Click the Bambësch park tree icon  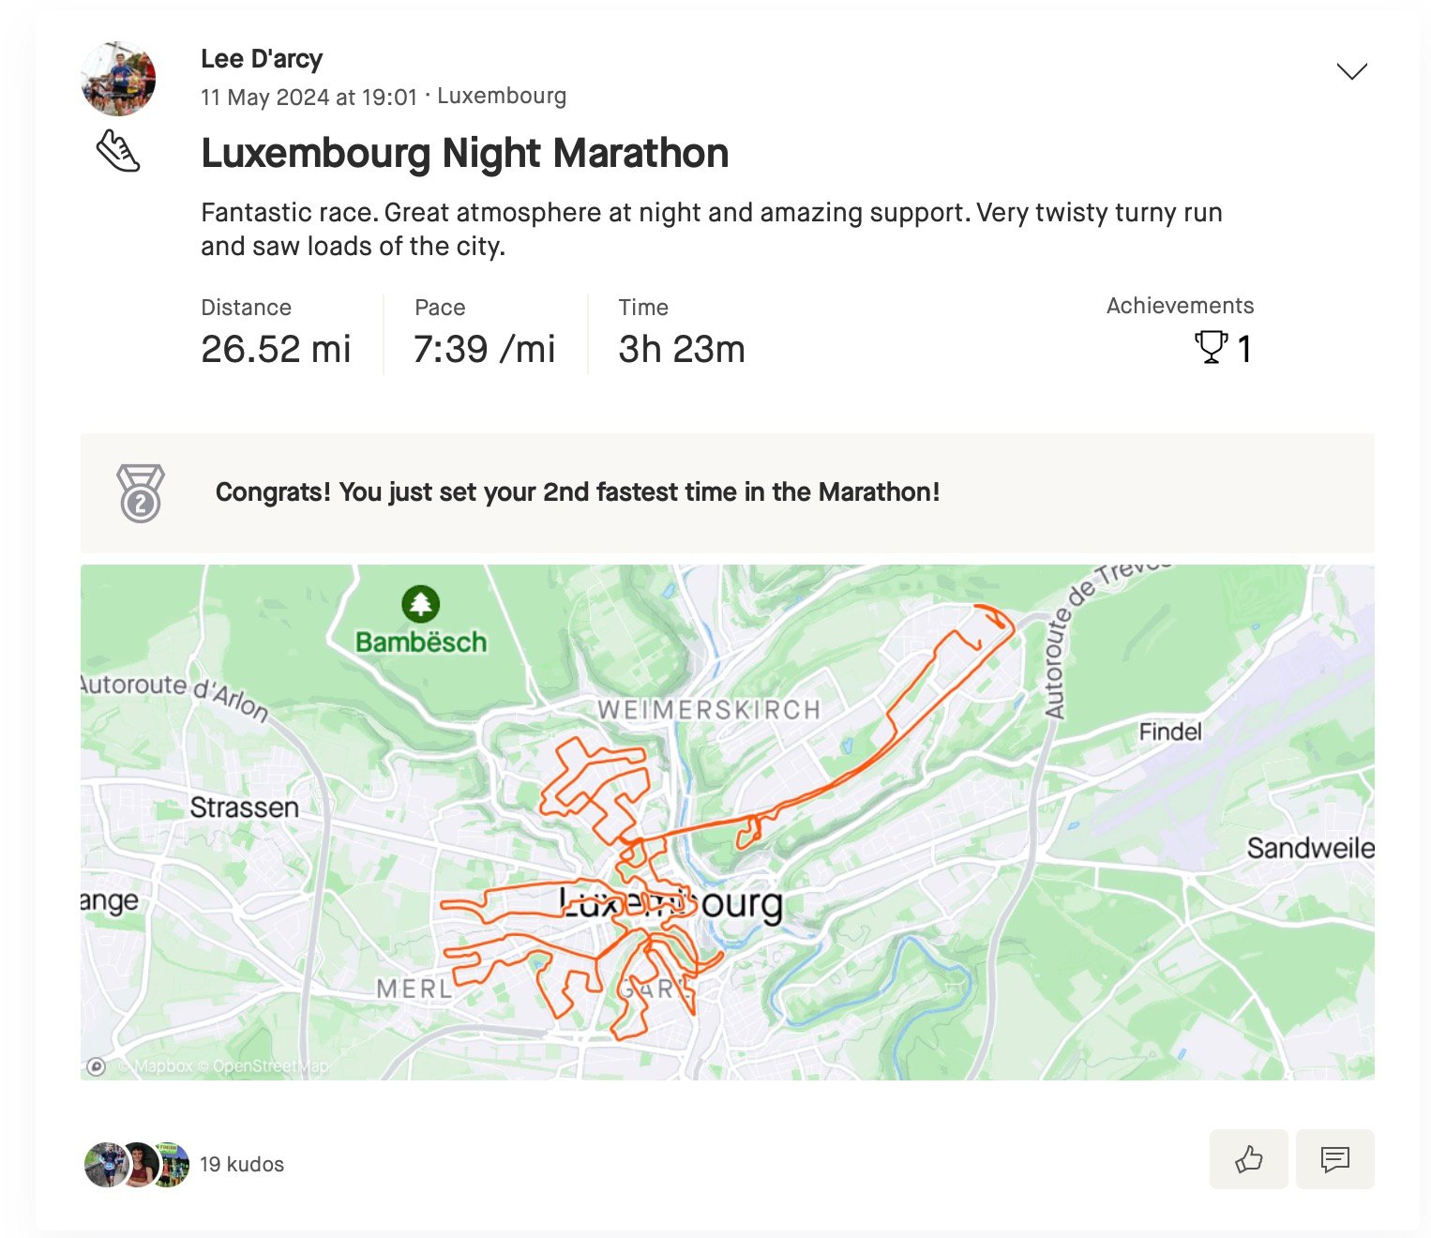point(420,604)
